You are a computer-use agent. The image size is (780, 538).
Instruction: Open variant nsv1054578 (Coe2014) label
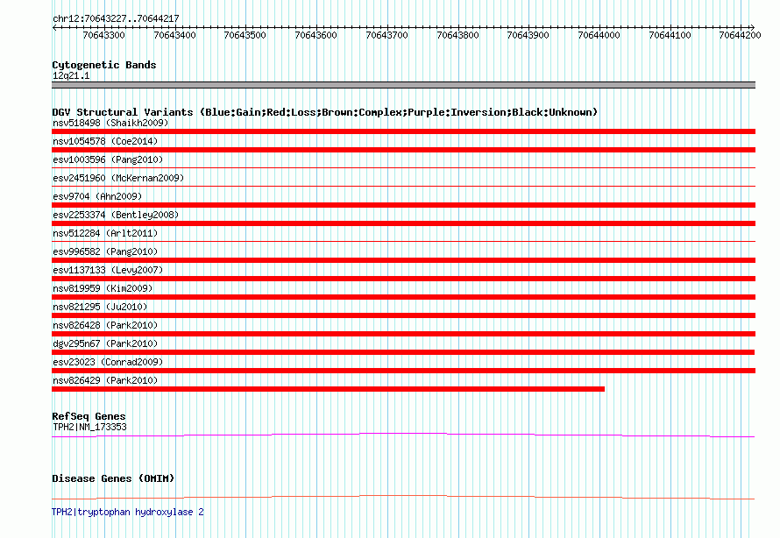(x=105, y=141)
